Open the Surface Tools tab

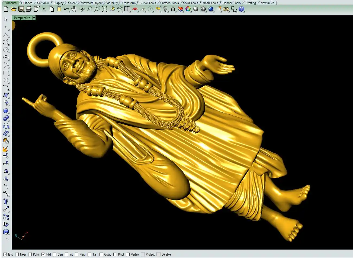click(169, 3)
